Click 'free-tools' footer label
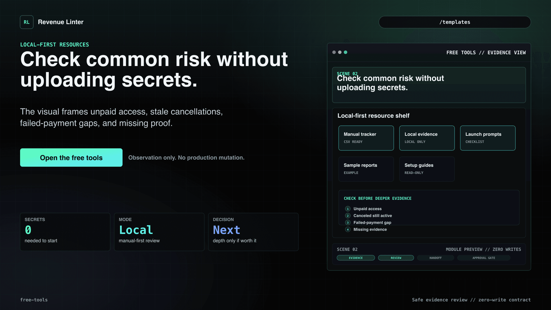The width and height of the screenshot is (551, 310). tap(34, 300)
